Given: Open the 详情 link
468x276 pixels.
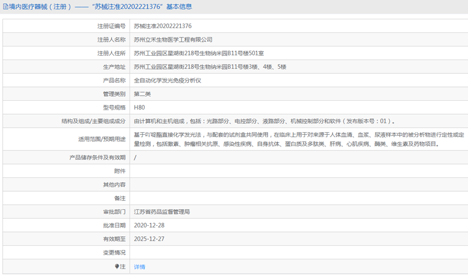Looking at the screenshot, I should (x=139, y=267).
